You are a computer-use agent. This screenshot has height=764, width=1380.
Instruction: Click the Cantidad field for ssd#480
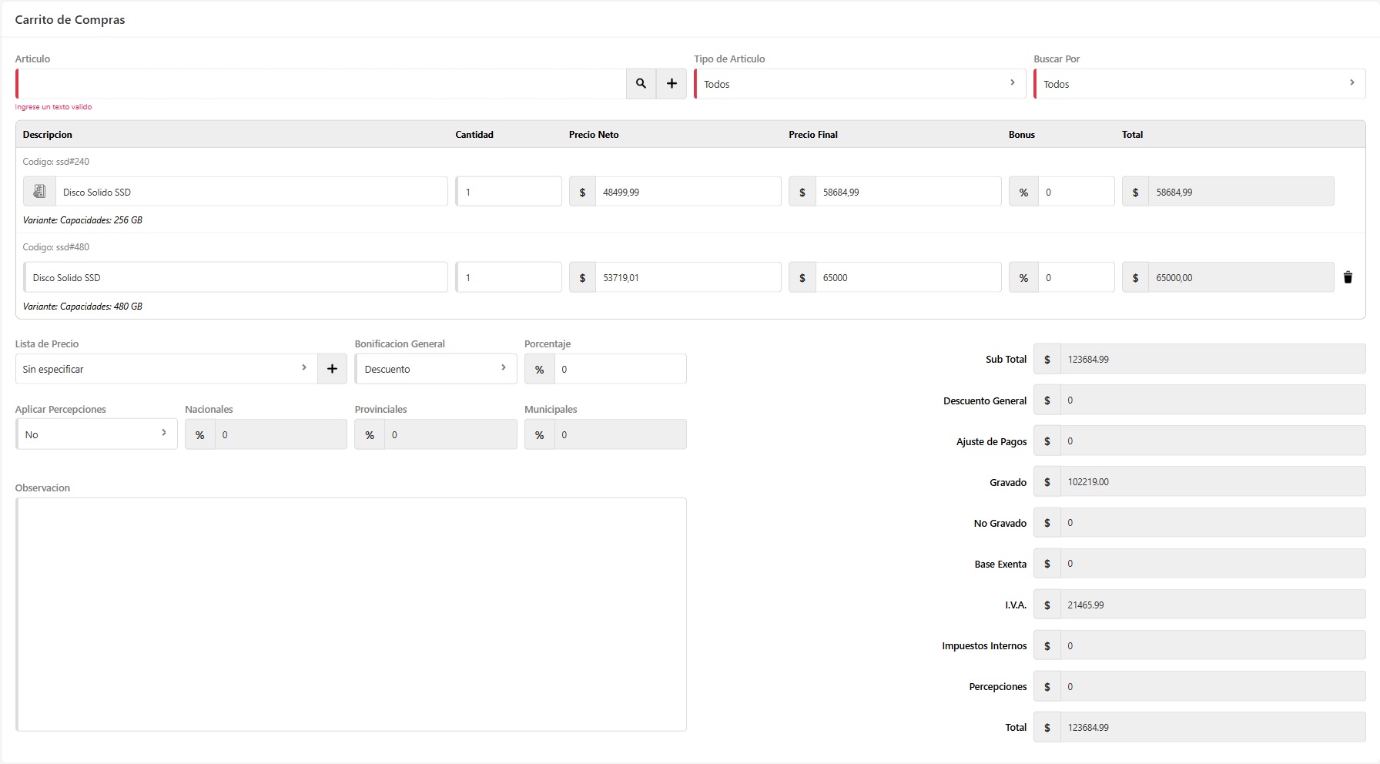coord(509,278)
